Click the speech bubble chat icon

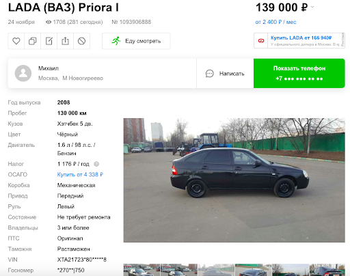coord(210,74)
